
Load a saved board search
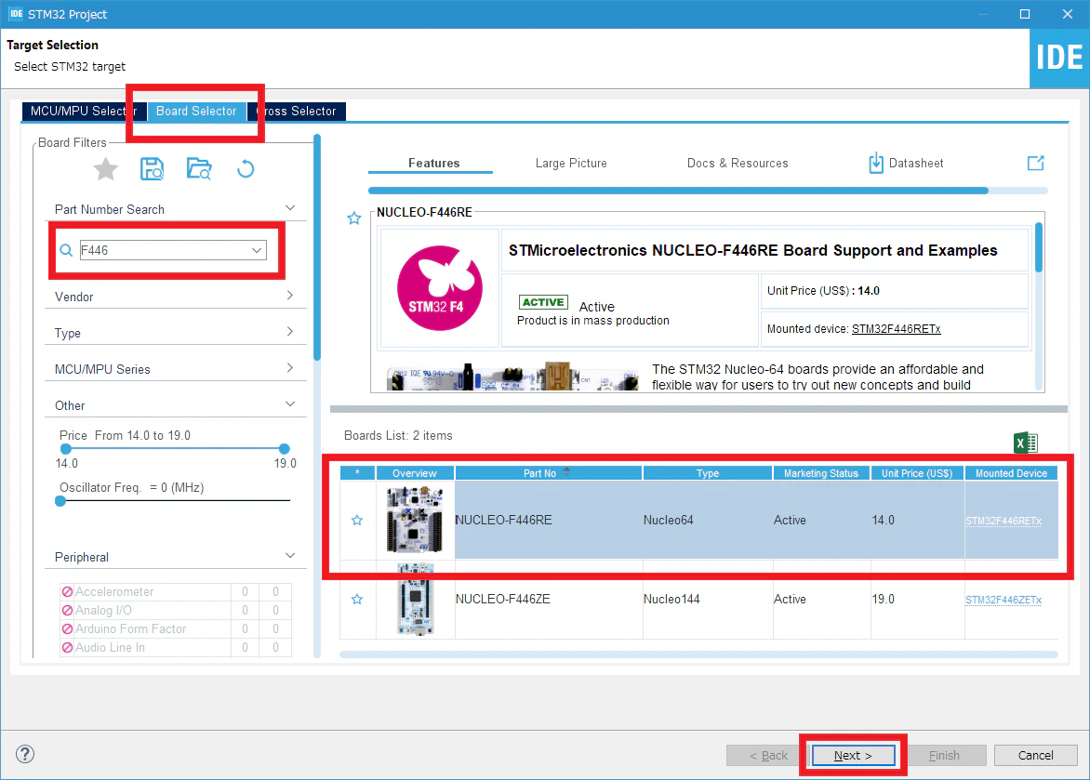[x=199, y=169]
